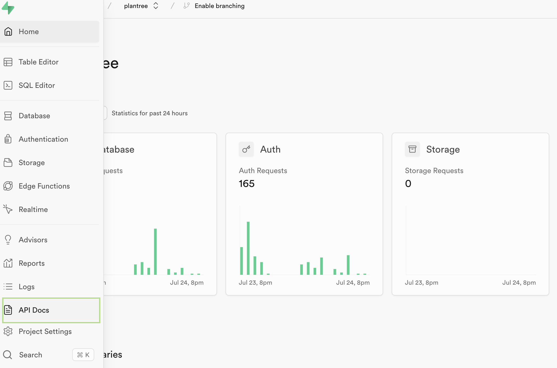557x368 pixels.
Task: Open the Table Editor menu item
Action: pos(50,62)
